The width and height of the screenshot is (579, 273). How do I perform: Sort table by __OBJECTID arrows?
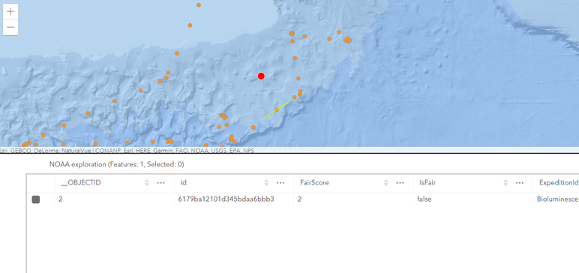pyautogui.click(x=147, y=183)
